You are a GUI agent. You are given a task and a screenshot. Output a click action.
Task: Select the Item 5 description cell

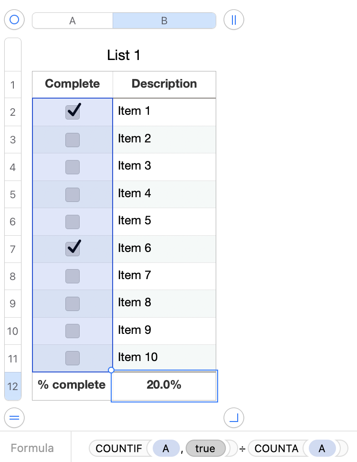click(164, 221)
